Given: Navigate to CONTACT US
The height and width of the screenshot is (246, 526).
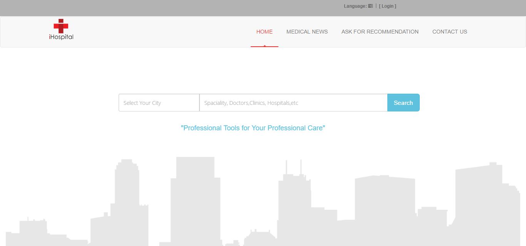Looking at the screenshot, I should [449, 32].
